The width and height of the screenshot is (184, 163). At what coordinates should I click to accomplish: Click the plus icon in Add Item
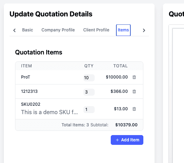point(117,140)
